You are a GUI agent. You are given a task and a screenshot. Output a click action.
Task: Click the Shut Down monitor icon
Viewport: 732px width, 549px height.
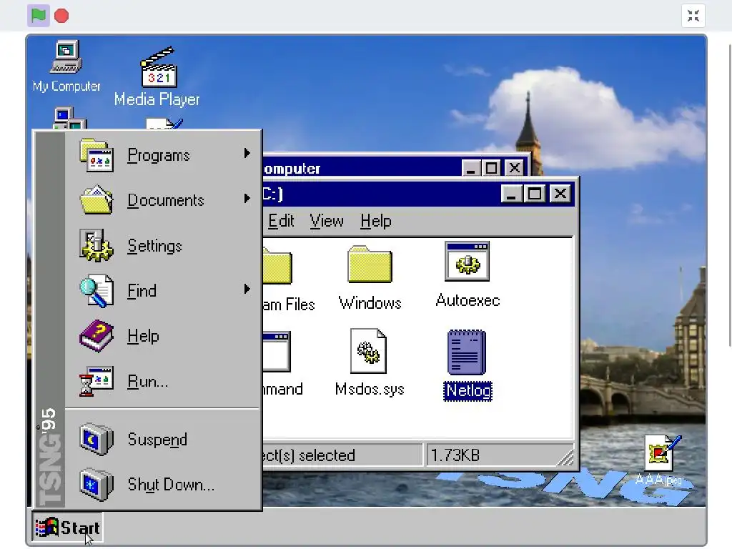point(97,484)
